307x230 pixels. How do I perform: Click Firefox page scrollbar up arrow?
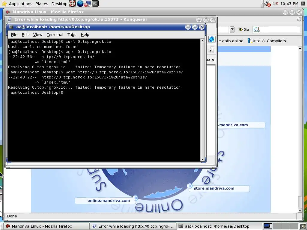point(300,48)
